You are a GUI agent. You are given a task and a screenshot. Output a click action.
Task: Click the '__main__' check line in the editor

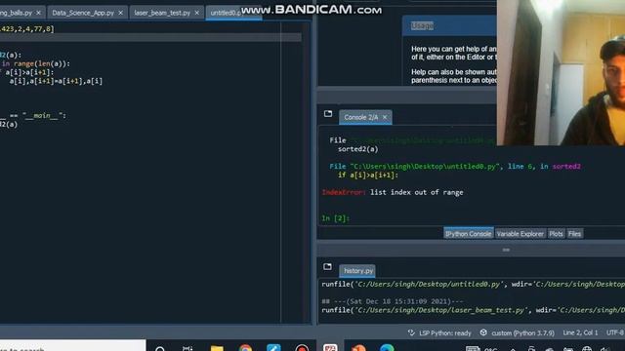(x=33, y=116)
